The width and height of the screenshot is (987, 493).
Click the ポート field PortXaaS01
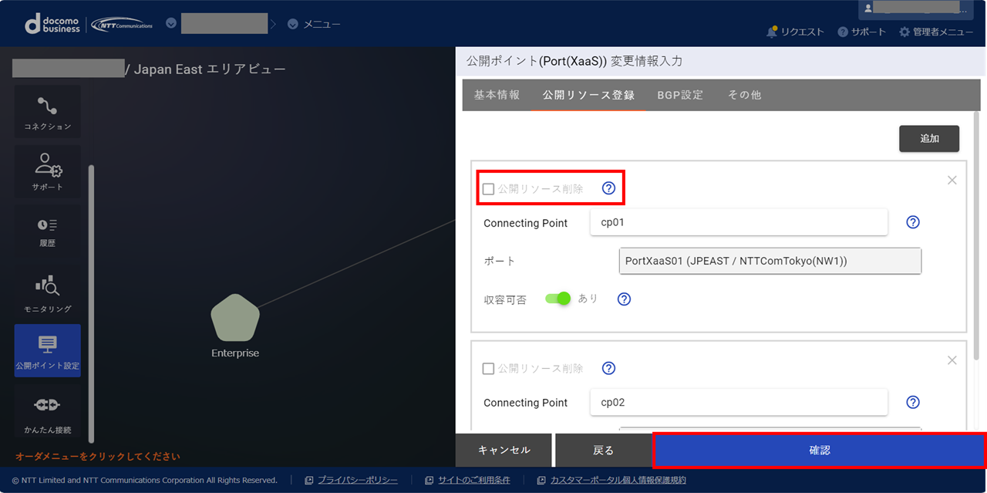pos(770,261)
